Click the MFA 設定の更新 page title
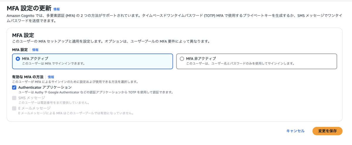Screen dimensions: 352x145 (x=29, y=9)
